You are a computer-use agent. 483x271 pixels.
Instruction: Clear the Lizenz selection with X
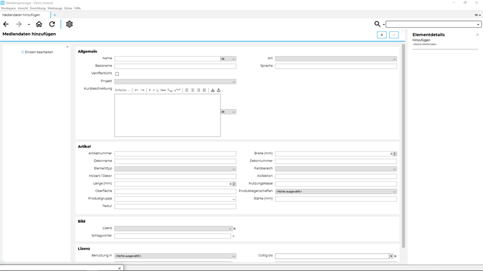click(234, 229)
